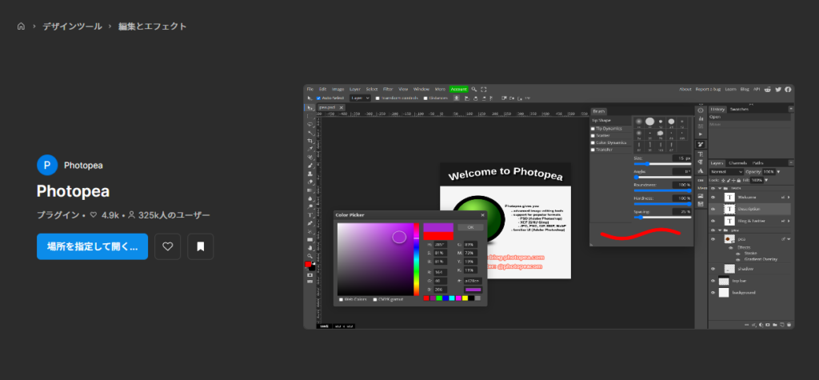Select the Type tool in toolbar
Viewport: 819px width, 380px height.
310,215
